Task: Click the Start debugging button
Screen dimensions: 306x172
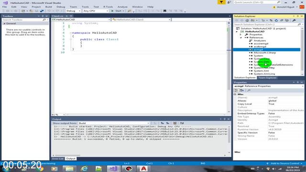Action: point(118,11)
